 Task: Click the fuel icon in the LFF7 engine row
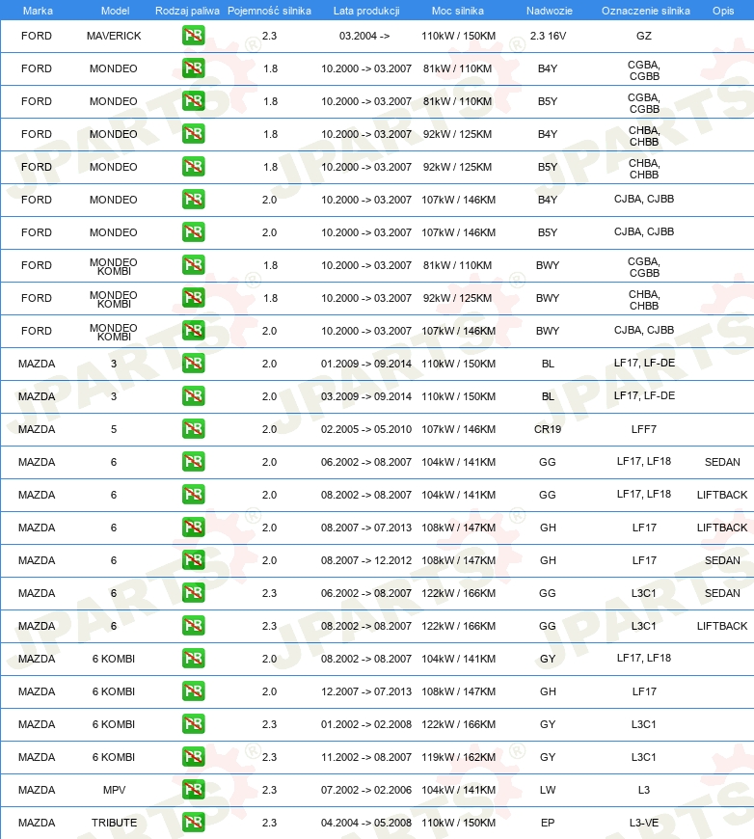click(x=193, y=429)
